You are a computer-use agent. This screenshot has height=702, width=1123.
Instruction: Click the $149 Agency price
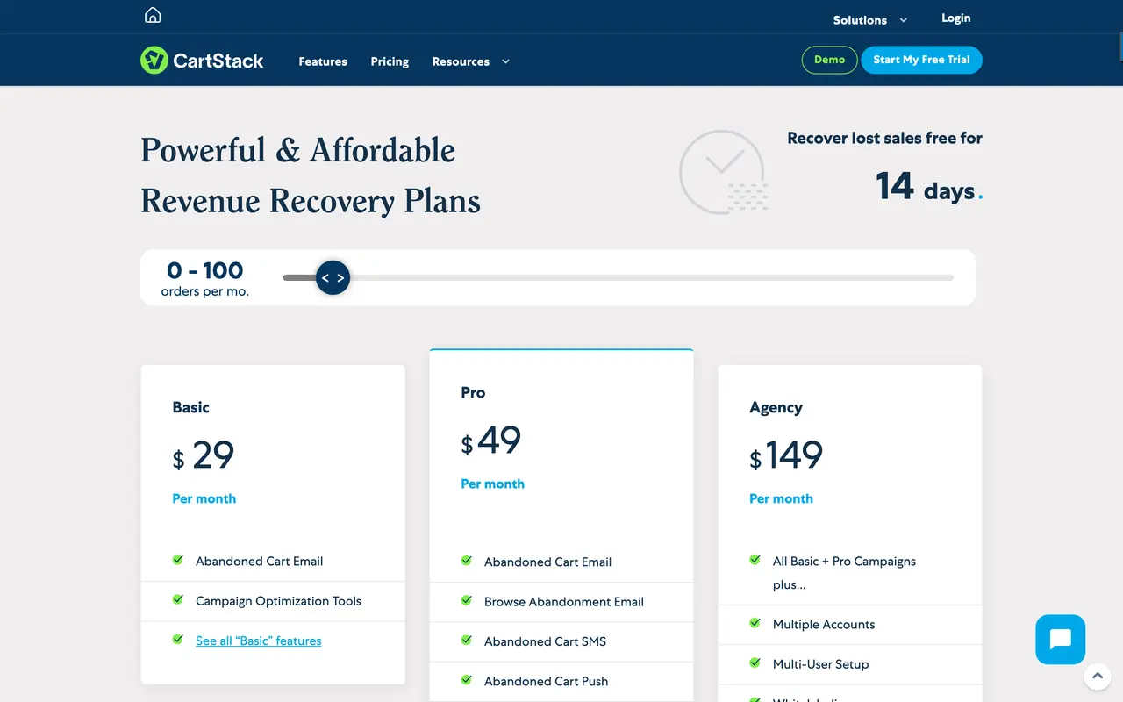(786, 455)
